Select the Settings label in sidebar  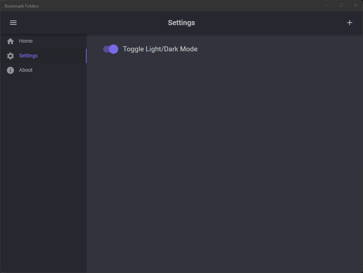(28, 56)
